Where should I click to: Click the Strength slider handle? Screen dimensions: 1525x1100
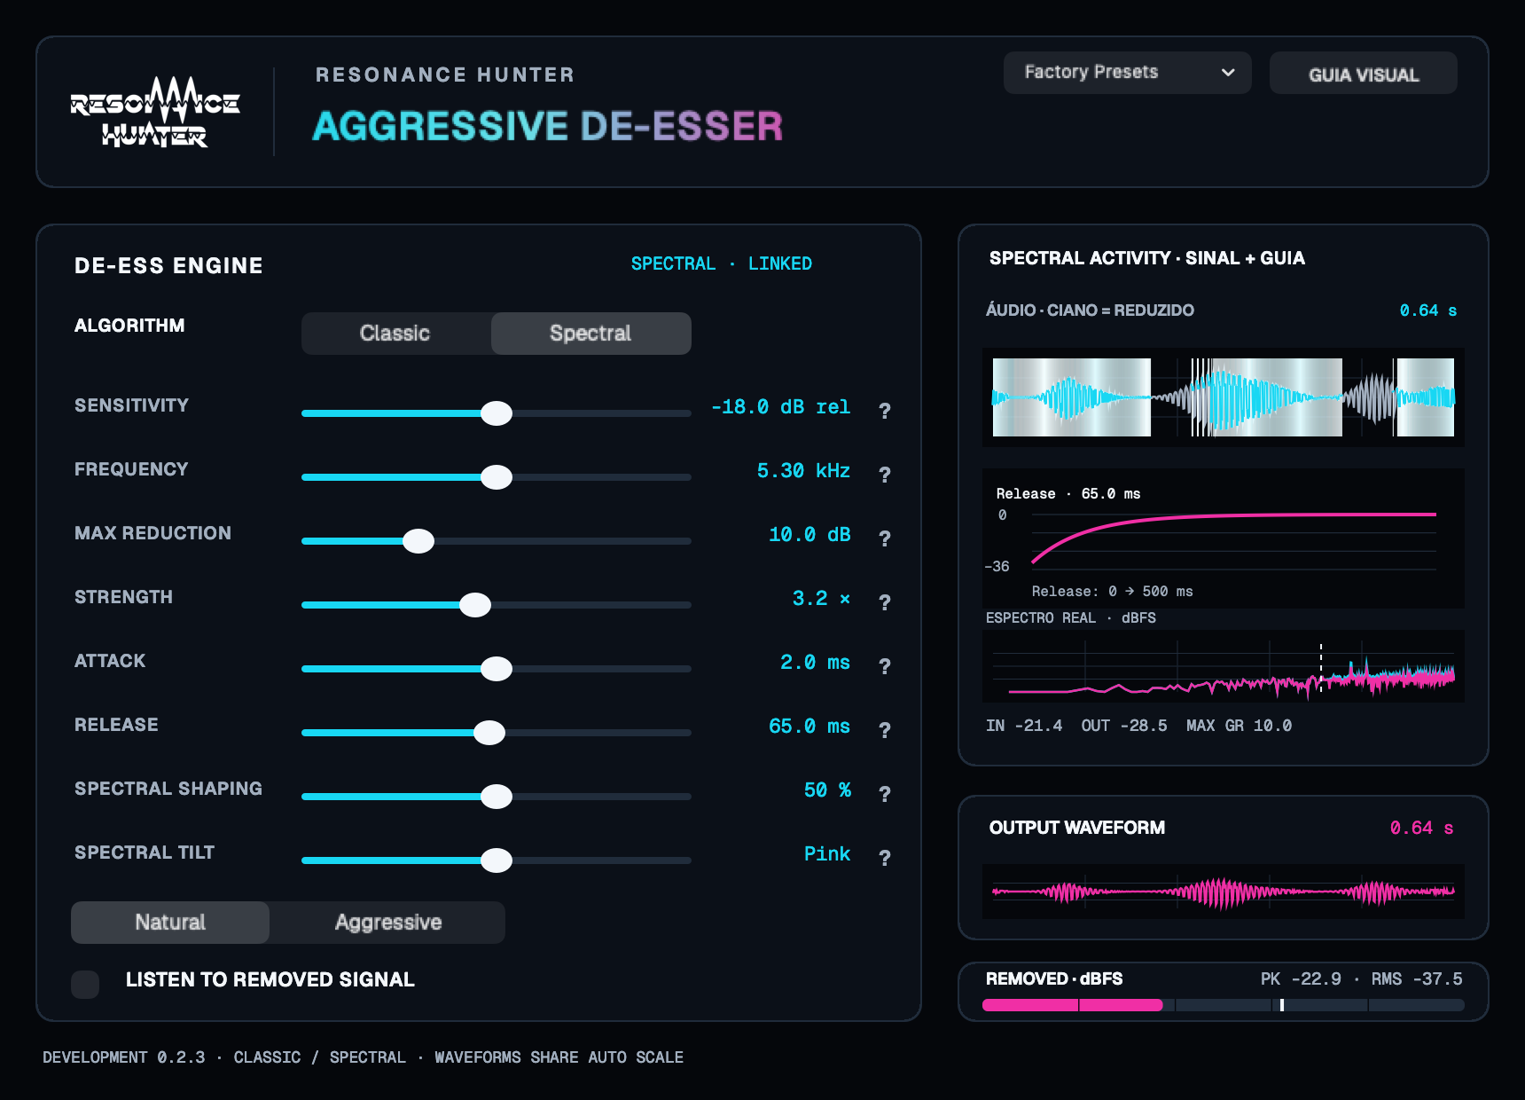475,605
